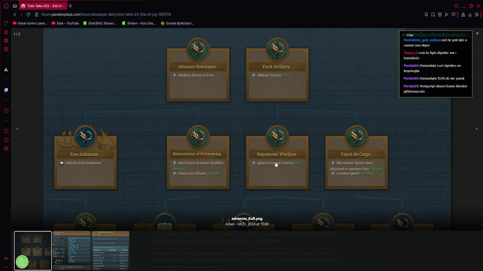Show the previous image in the lightbox
The image size is (483, 271).
coord(17,129)
